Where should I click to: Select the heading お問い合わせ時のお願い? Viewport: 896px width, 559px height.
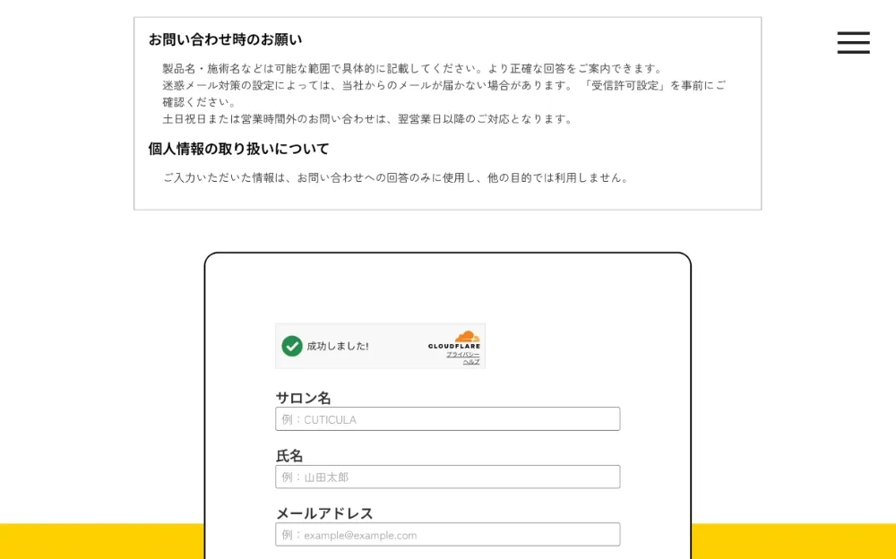click(225, 39)
